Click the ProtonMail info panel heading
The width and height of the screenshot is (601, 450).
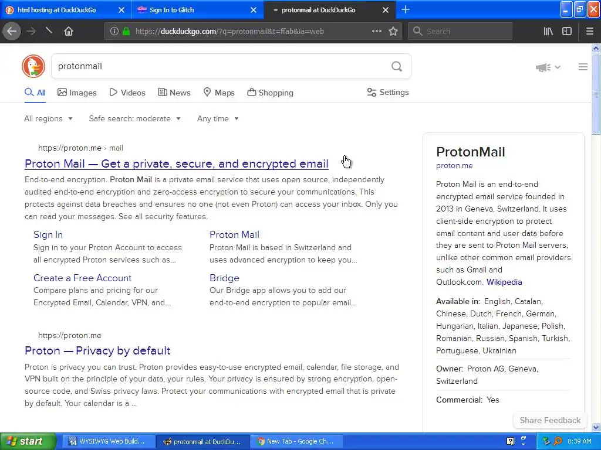click(x=470, y=152)
